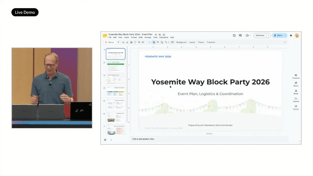This screenshot has width=313, height=176.
Task: Insert a comment from toolbar
Action: coord(173,42)
